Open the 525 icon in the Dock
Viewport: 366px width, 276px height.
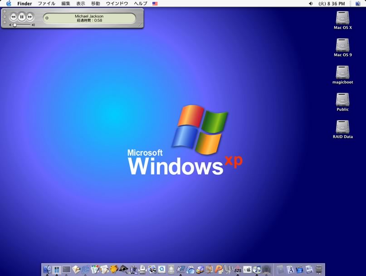coord(238,270)
